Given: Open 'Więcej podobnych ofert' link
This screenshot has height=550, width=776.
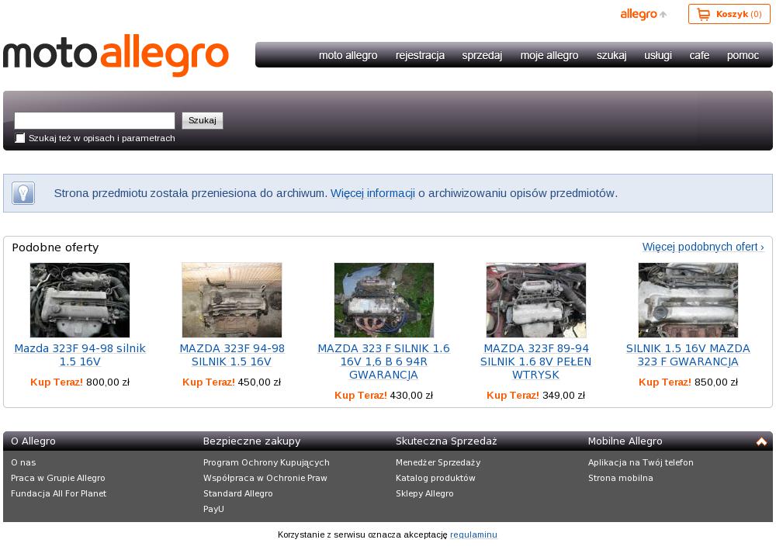Looking at the screenshot, I should [703, 247].
